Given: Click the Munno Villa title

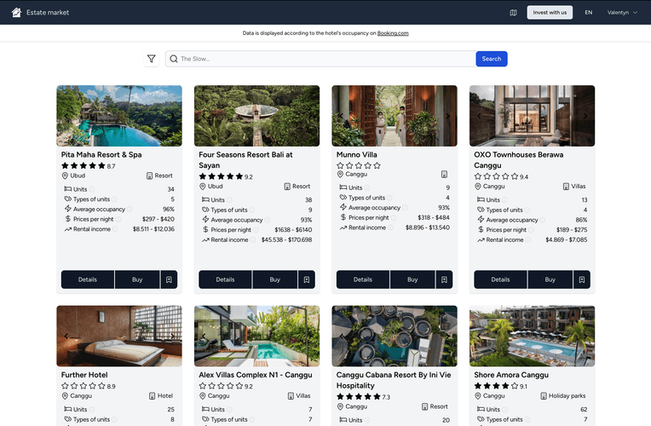Looking at the screenshot, I should click(x=357, y=154).
